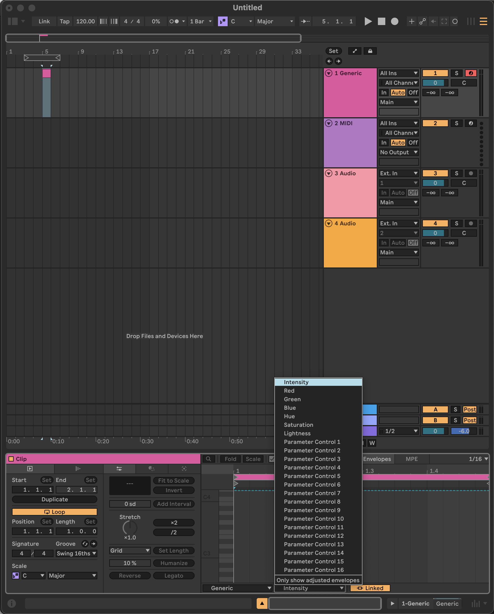Screen dimensions: 494x614
Task: Jump to next locator arrow
Action: coord(338,61)
